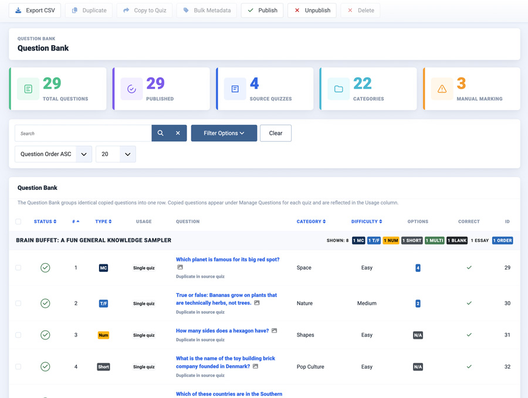
Task: Click the Unpublish button
Action: coord(312,11)
